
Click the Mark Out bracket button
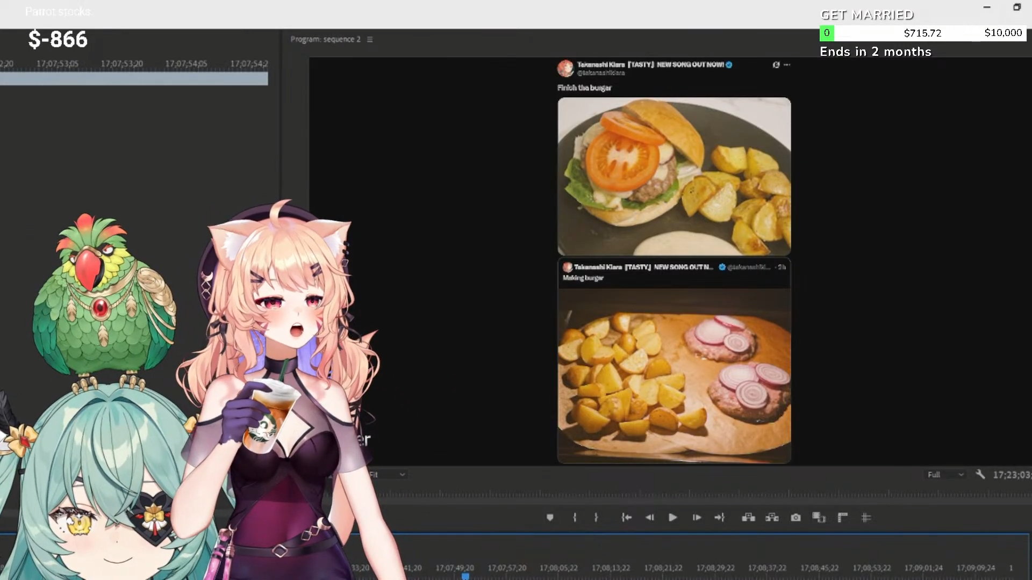point(596,518)
